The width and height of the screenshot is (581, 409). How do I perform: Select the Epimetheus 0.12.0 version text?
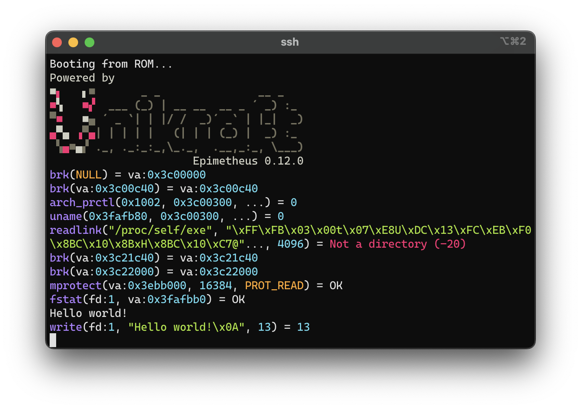[247, 161]
